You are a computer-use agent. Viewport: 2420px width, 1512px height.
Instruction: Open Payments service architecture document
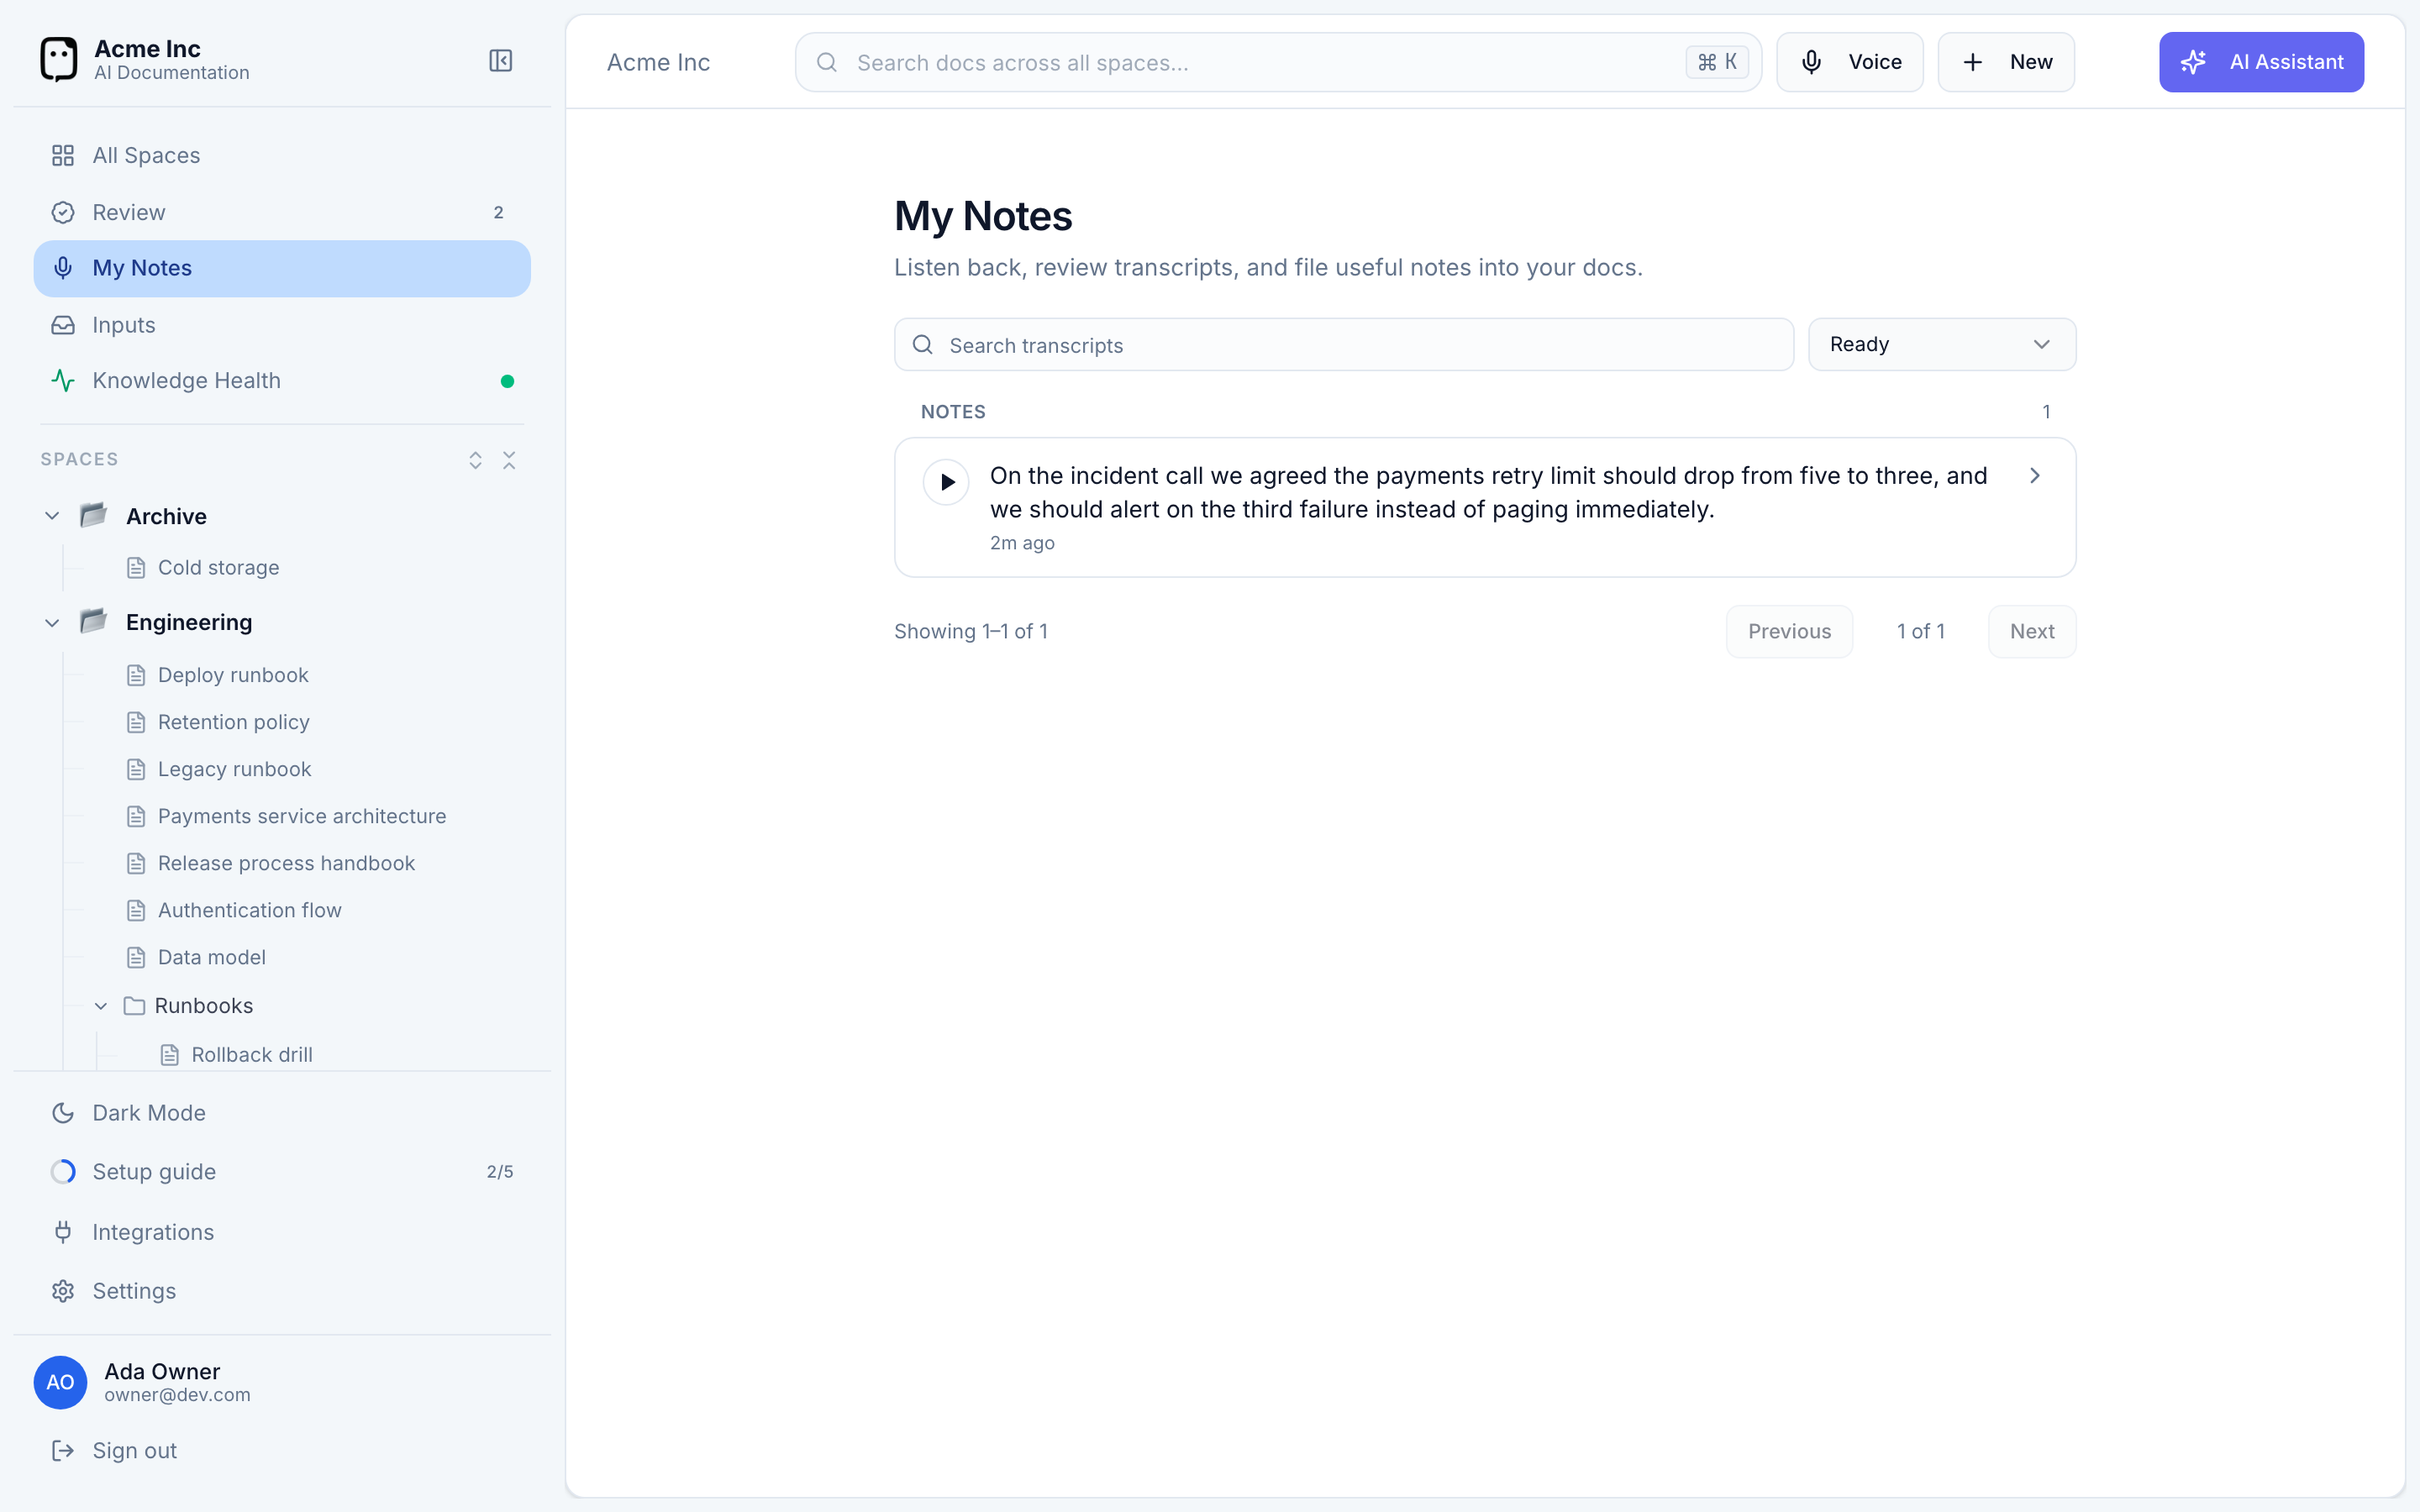[302, 816]
